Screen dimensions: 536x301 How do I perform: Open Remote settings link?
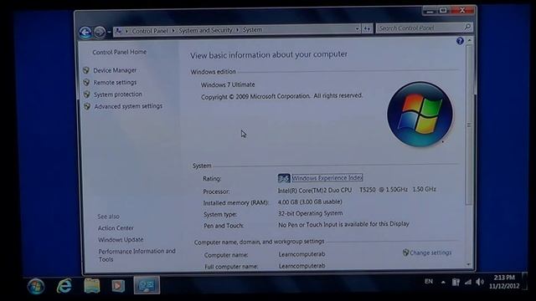[x=115, y=82]
